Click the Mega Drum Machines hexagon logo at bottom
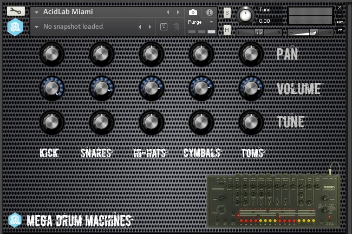The height and width of the screenshot is (234, 352). point(15,220)
